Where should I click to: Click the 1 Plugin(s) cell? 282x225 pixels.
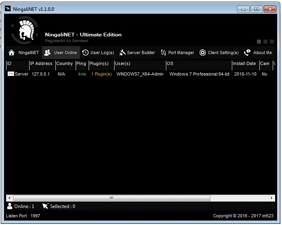pos(102,74)
